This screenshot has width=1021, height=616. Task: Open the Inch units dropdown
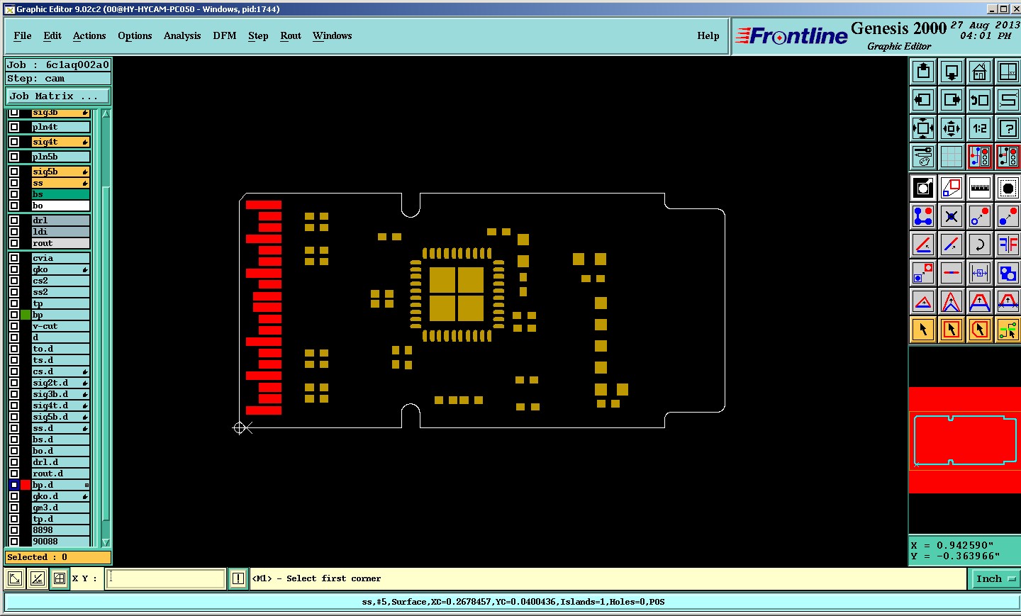coord(995,579)
